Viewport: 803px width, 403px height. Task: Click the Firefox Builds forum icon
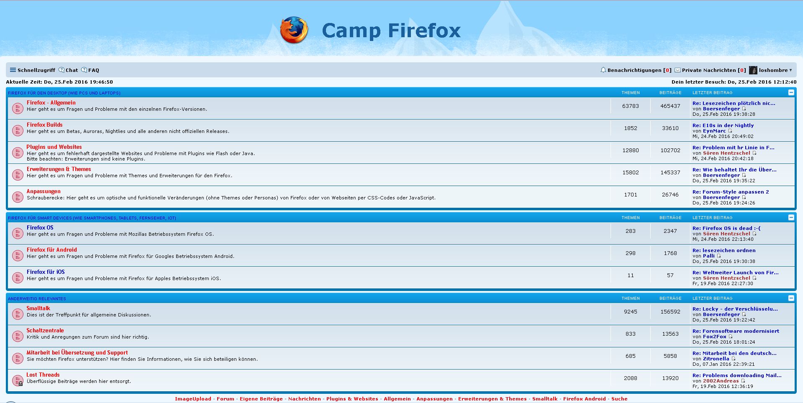[17, 131]
